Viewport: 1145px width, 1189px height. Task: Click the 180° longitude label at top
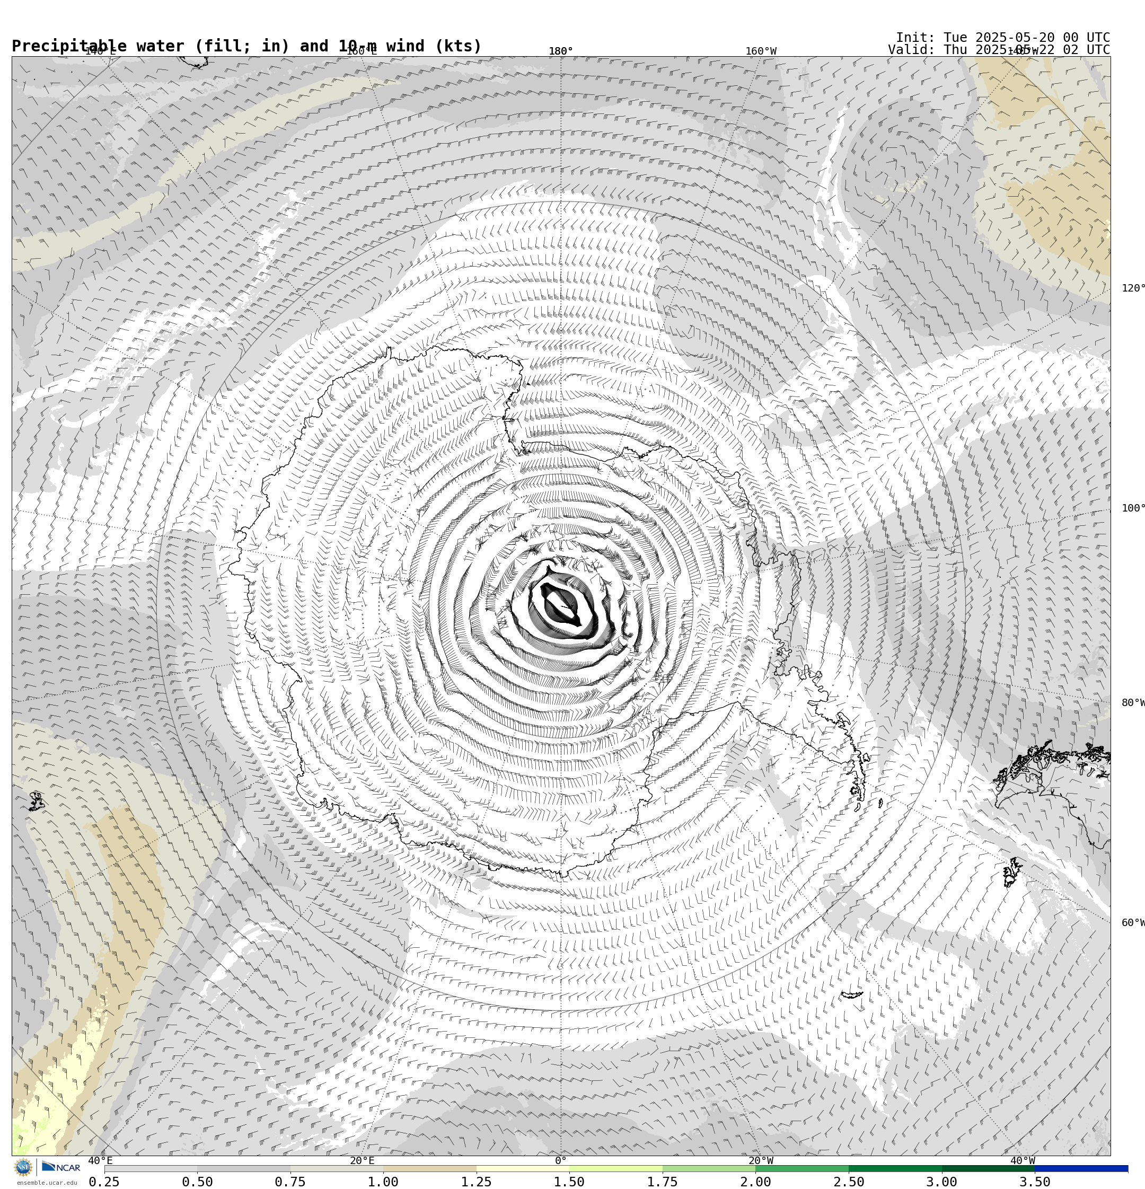561,51
